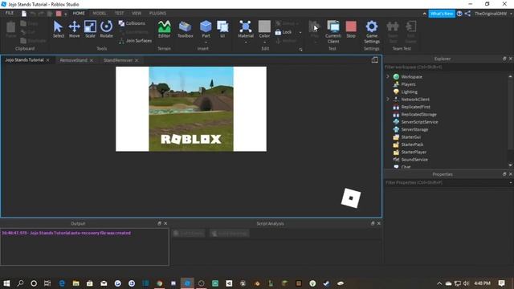Select Players in the Explorer
Viewport: 514px width, 289px height.
tap(408, 84)
